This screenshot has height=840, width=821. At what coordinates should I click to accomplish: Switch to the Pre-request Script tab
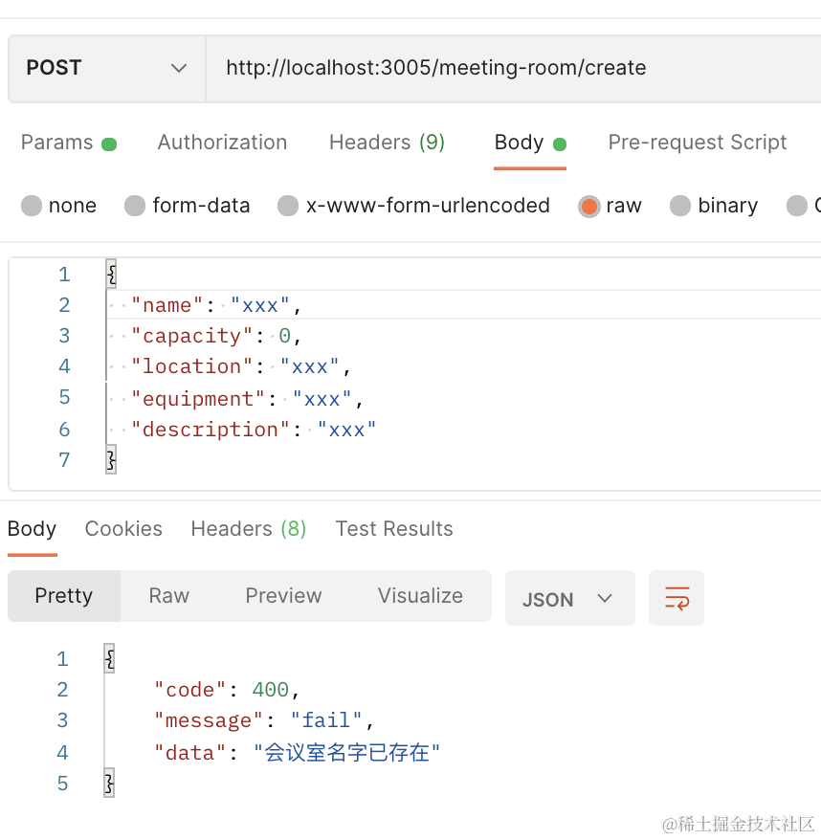697,143
